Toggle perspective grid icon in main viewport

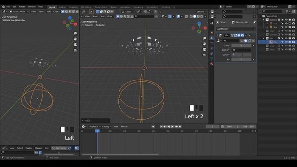[x=204, y=55]
